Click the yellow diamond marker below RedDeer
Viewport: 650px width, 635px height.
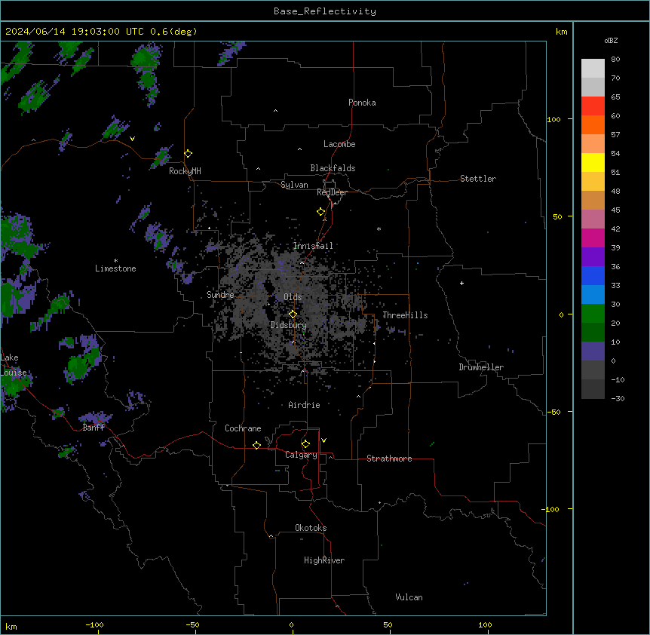coord(321,212)
